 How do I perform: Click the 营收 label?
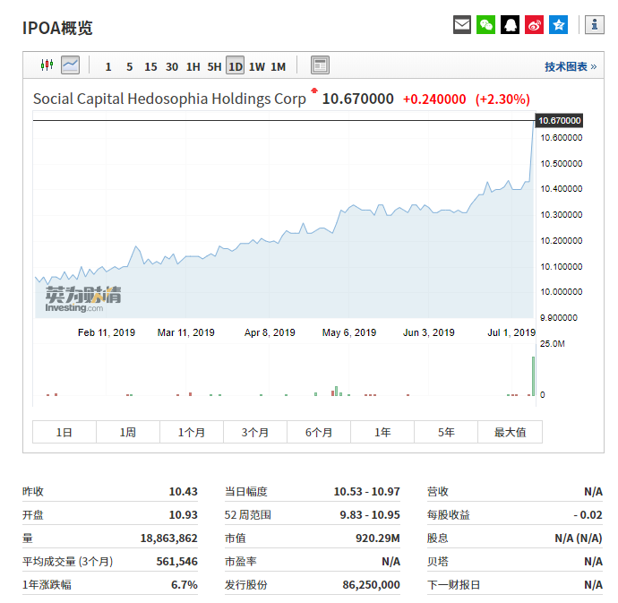[x=438, y=491]
